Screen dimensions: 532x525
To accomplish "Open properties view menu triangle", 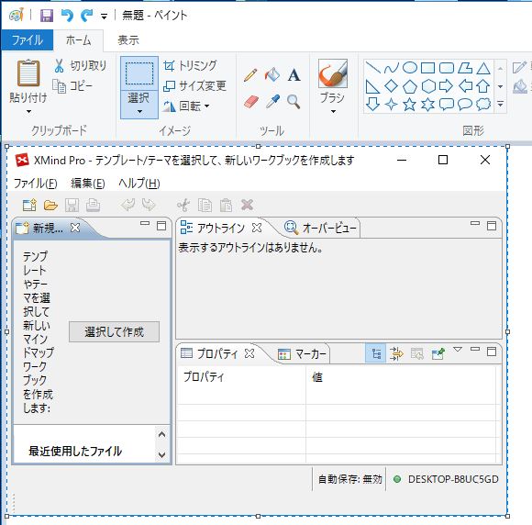I will pyautogui.click(x=458, y=349).
